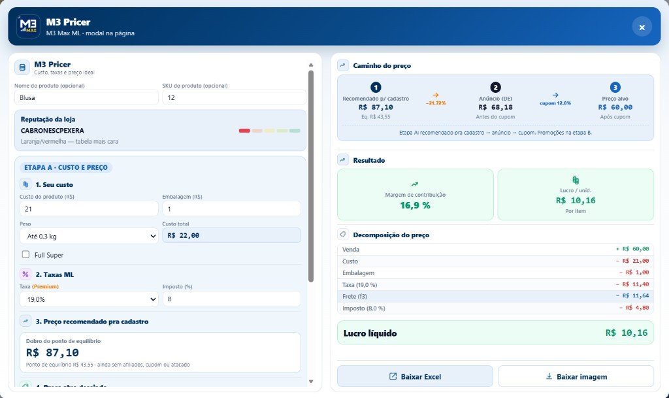Click the green reputation color segment
Viewport: 669px width, 398px height.
[295, 131]
